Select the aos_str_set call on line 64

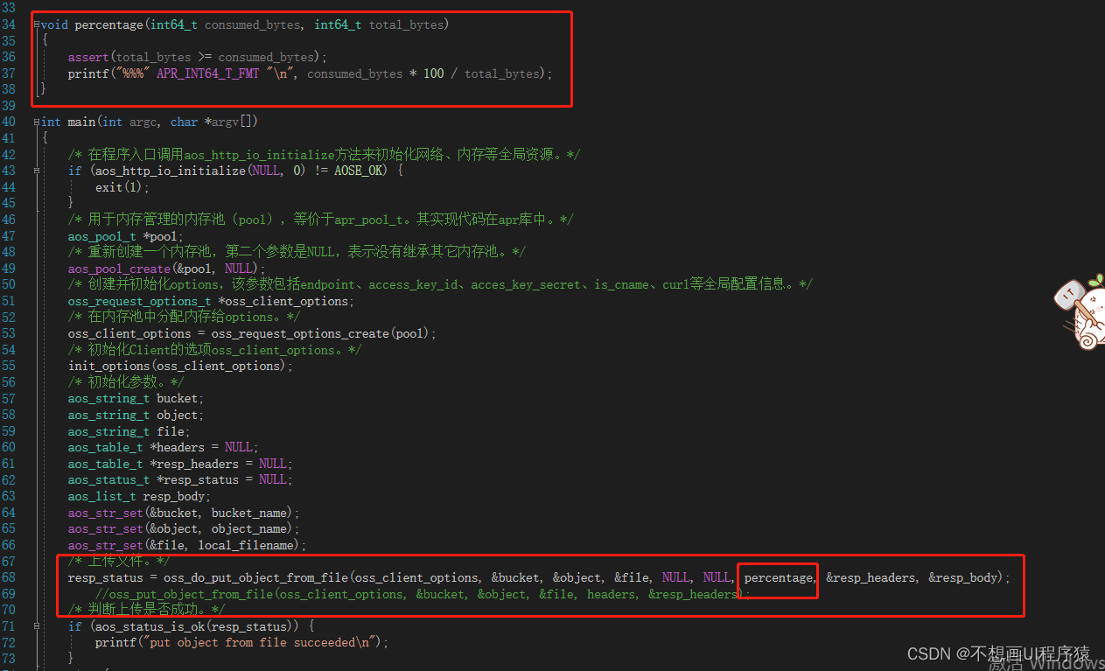tap(105, 512)
